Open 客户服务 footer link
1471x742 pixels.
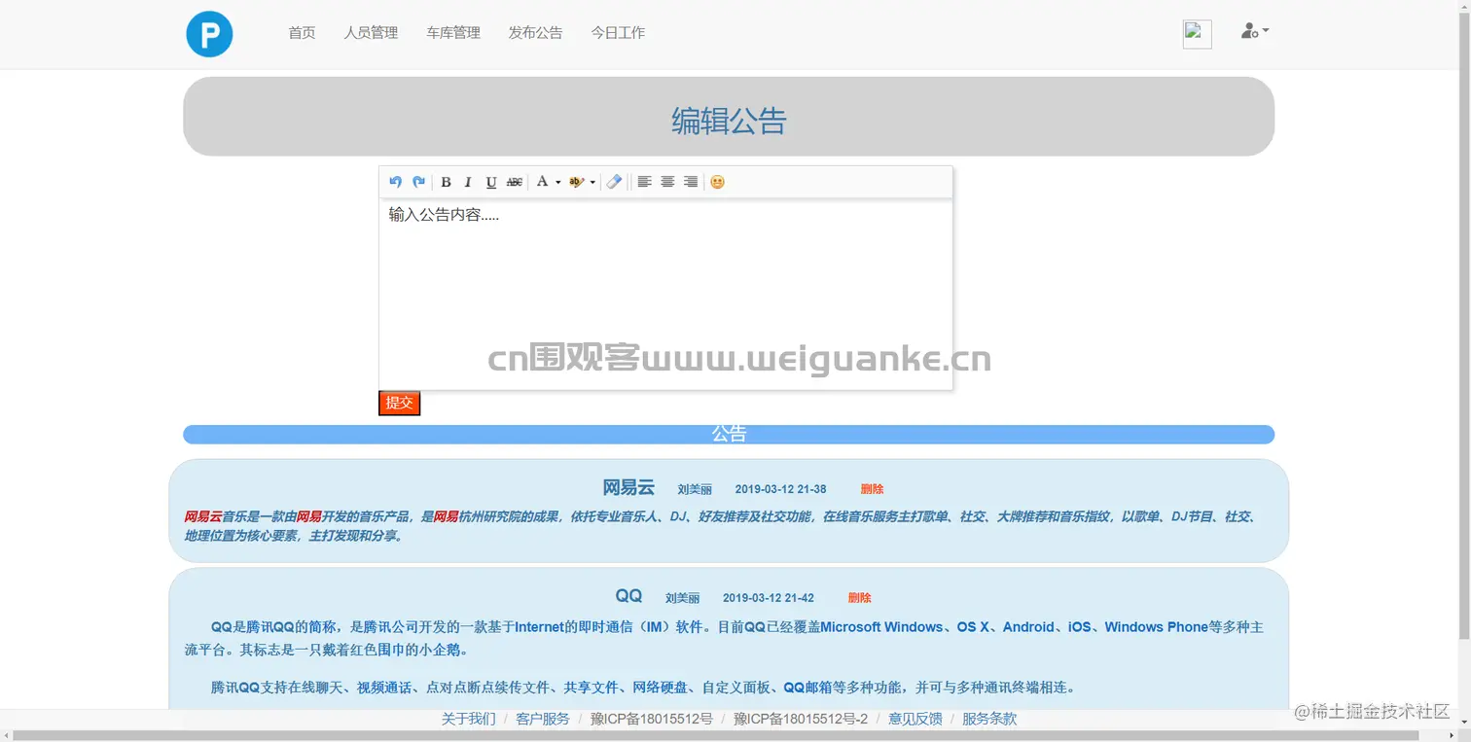543,719
